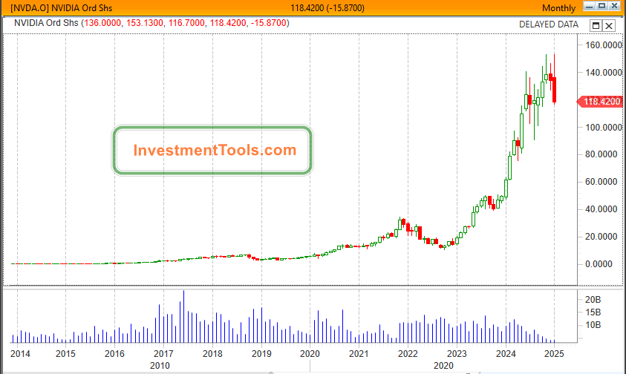Click the high value 153.1300
The image size is (626, 374).
point(145,23)
